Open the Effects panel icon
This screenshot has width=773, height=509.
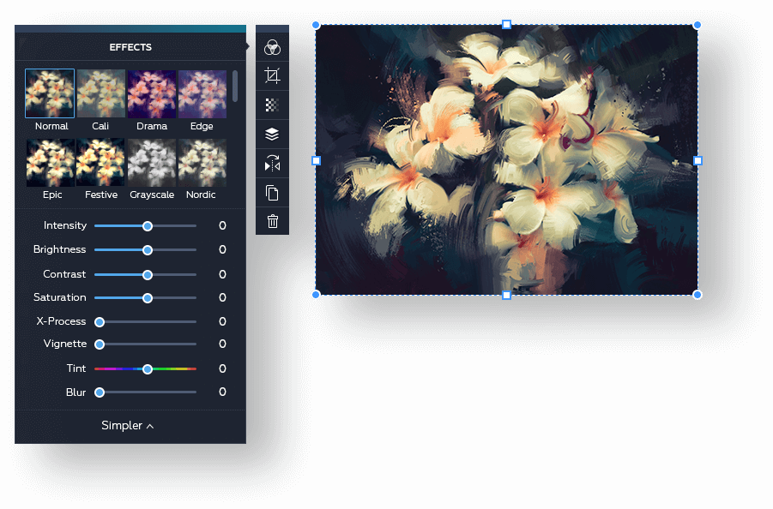[x=272, y=47]
